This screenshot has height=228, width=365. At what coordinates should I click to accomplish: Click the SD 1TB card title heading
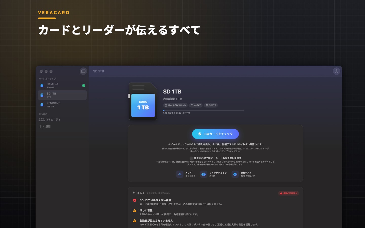(x=172, y=92)
